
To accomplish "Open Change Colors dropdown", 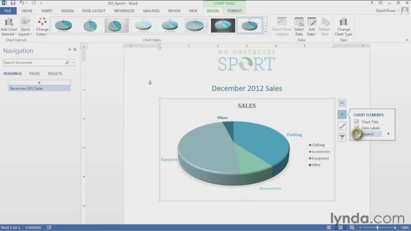I will click(42, 27).
